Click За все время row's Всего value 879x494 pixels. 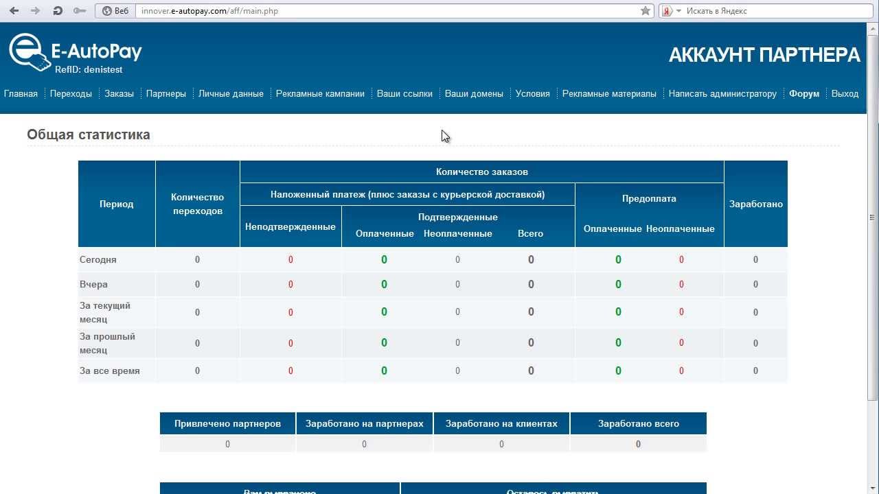(x=531, y=370)
